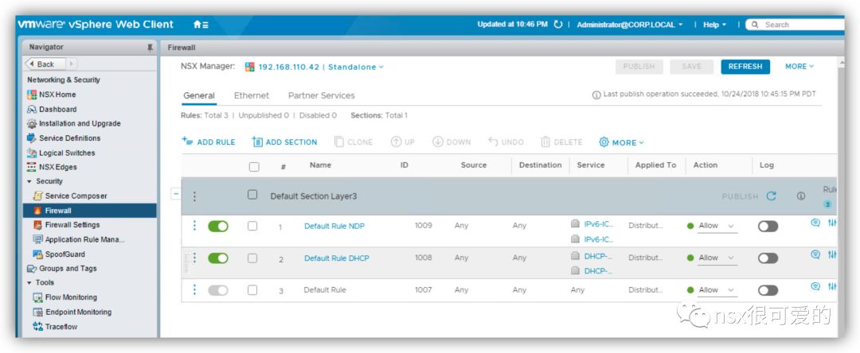Switch to the General tab
Viewport: 860px width, 353px height.
pos(199,95)
